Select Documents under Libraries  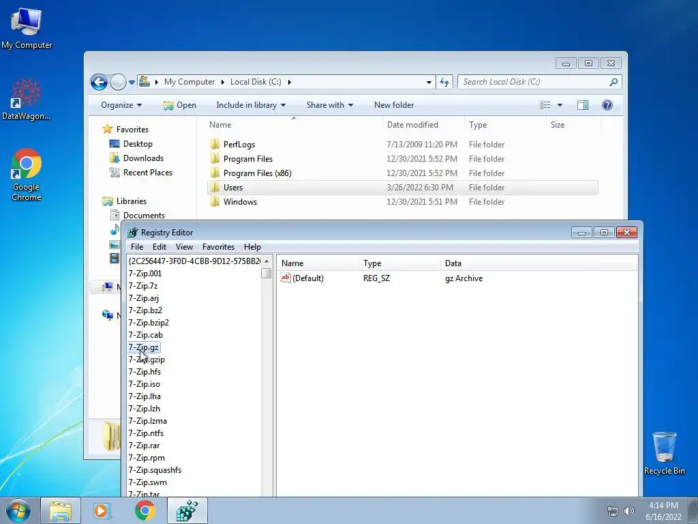pos(145,215)
